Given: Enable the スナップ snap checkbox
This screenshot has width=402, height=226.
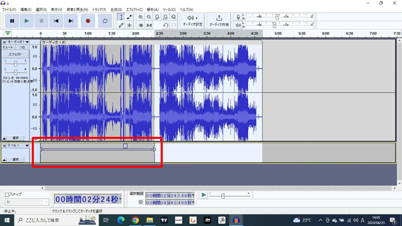Looking at the screenshot, I should tap(7, 195).
